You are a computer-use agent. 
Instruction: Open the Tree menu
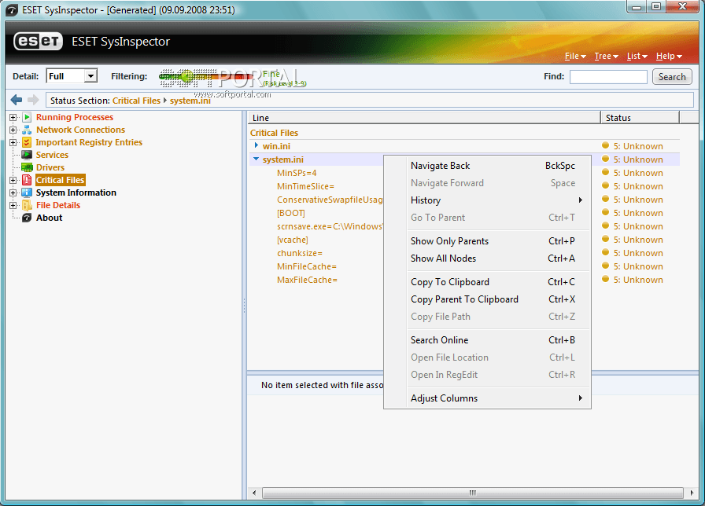606,56
